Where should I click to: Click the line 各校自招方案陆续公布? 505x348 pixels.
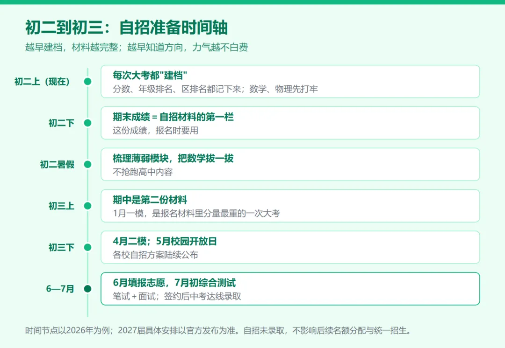(x=156, y=255)
